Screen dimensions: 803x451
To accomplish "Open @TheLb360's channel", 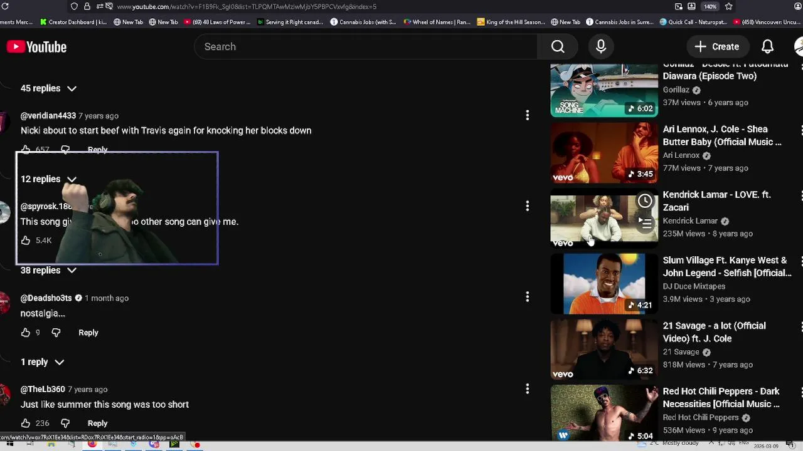I will 43,389.
